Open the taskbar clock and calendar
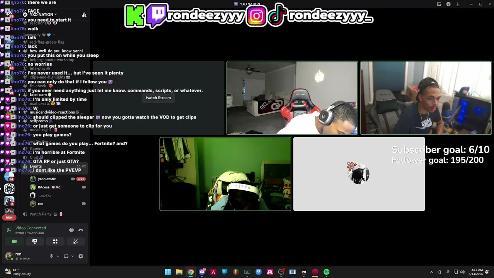 (477, 272)
